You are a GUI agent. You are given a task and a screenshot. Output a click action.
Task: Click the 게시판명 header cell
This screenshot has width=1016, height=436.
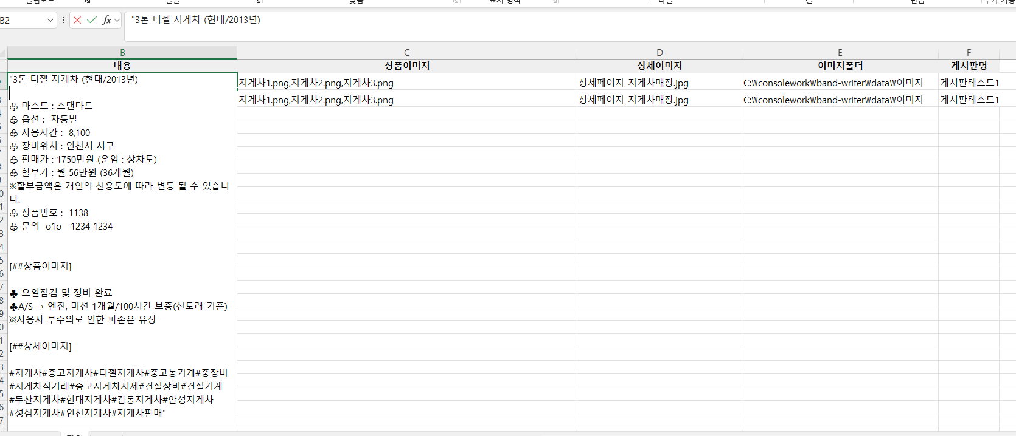[969, 66]
